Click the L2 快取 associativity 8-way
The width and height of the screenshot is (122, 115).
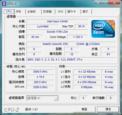coord(109,82)
